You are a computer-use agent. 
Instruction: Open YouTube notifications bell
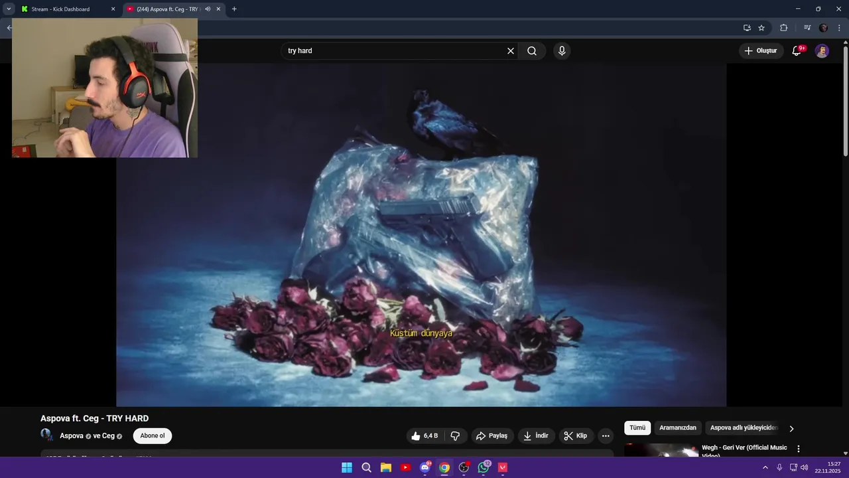click(x=797, y=50)
